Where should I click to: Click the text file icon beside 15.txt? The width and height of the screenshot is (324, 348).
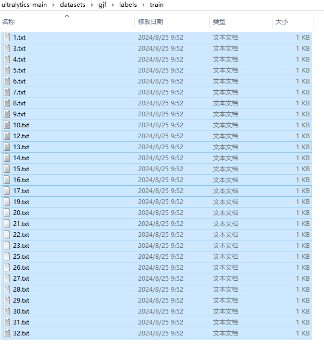click(x=7, y=169)
